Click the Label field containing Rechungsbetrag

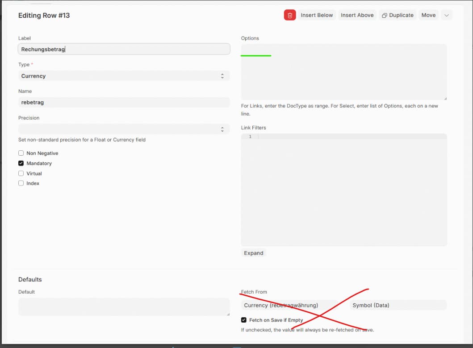124,49
